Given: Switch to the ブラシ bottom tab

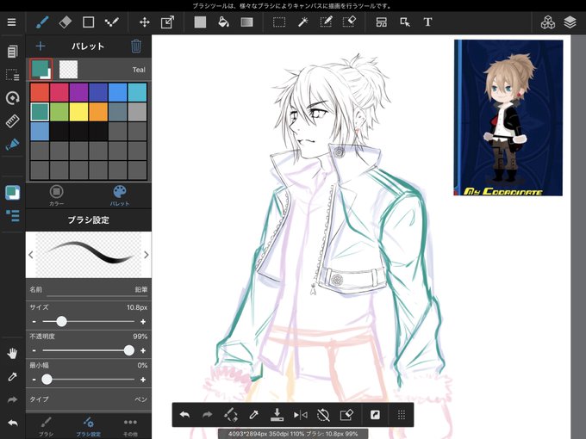Looking at the screenshot, I should (x=47, y=427).
